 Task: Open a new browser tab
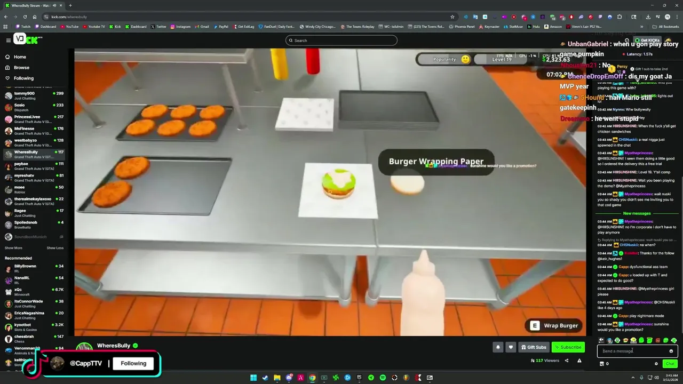point(70,5)
